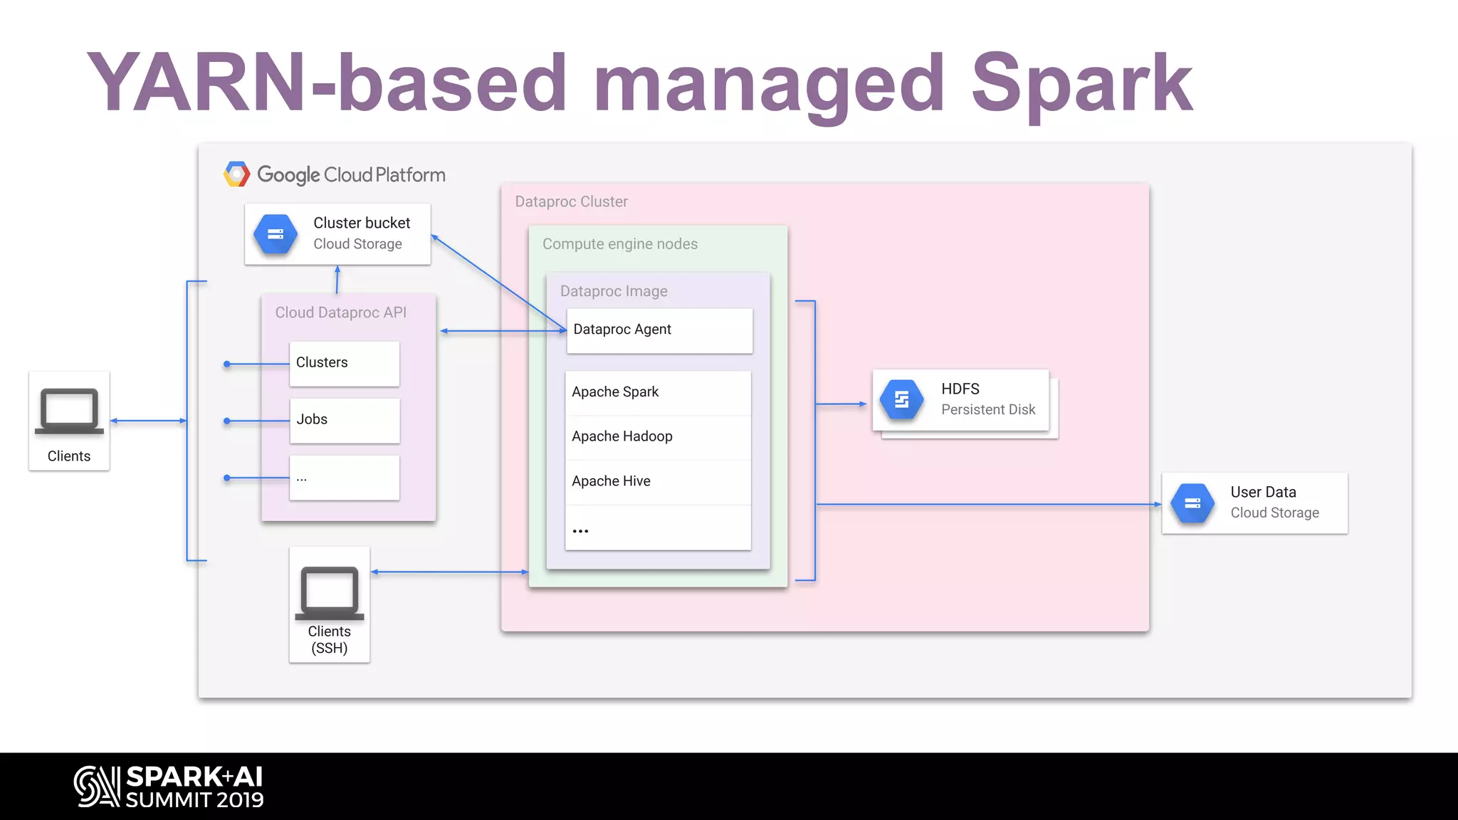Click the Spark+AI Summit logo
Screen dimensions: 1458x820
[x=169, y=787]
